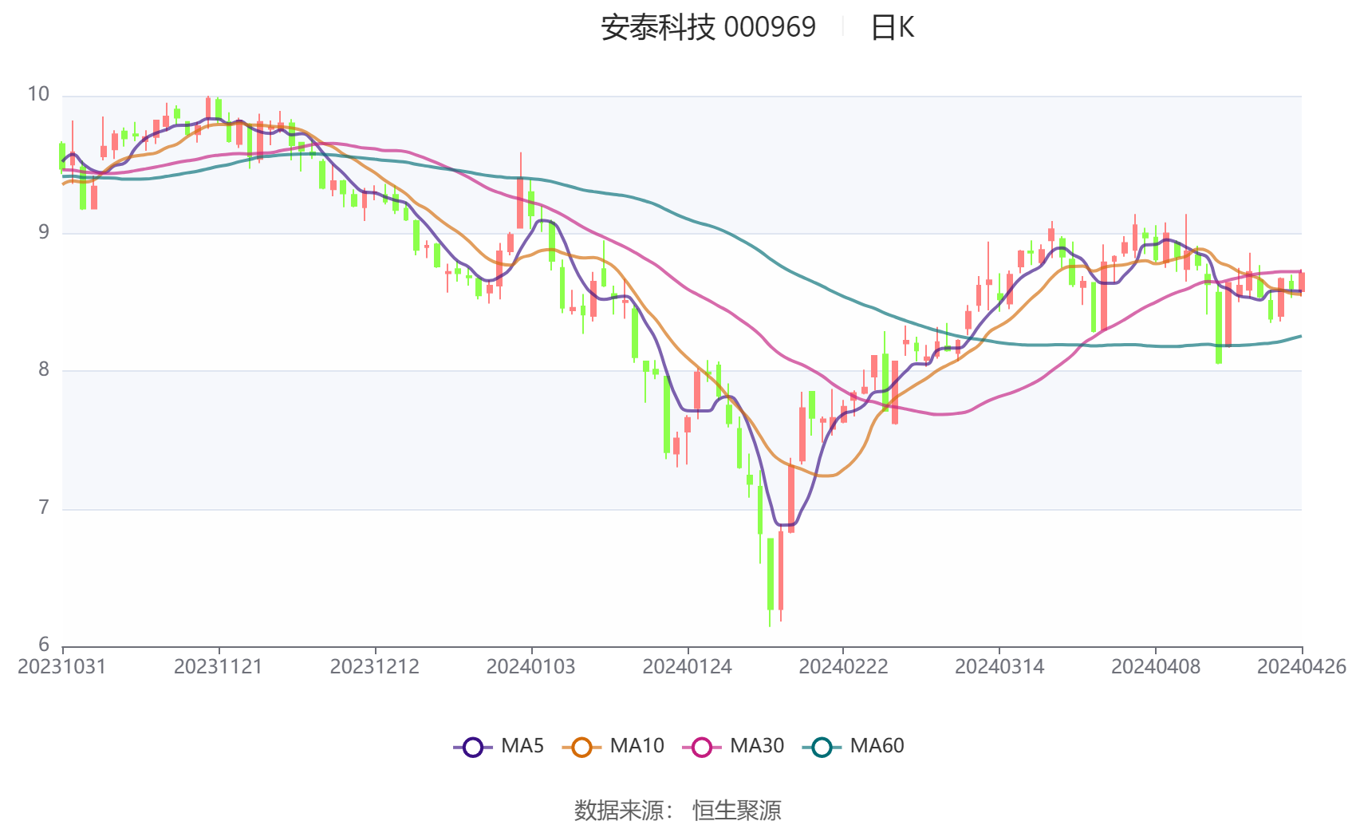Click the x-axis date 20231212
1356x825 pixels.
pyautogui.click(x=375, y=667)
